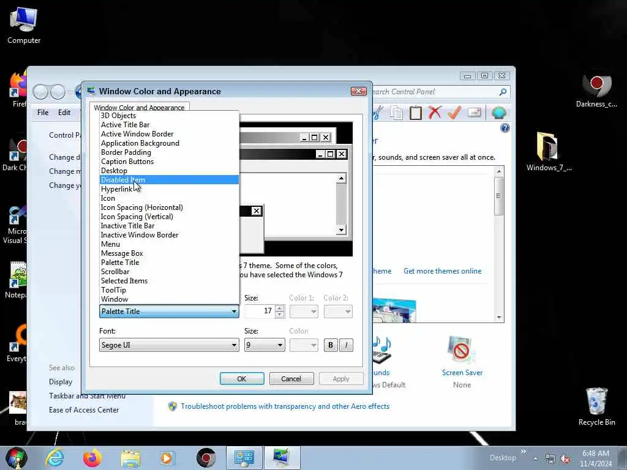The image size is (627, 470).
Task: Choose Message Box from the list
Action: click(x=169, y=253)
